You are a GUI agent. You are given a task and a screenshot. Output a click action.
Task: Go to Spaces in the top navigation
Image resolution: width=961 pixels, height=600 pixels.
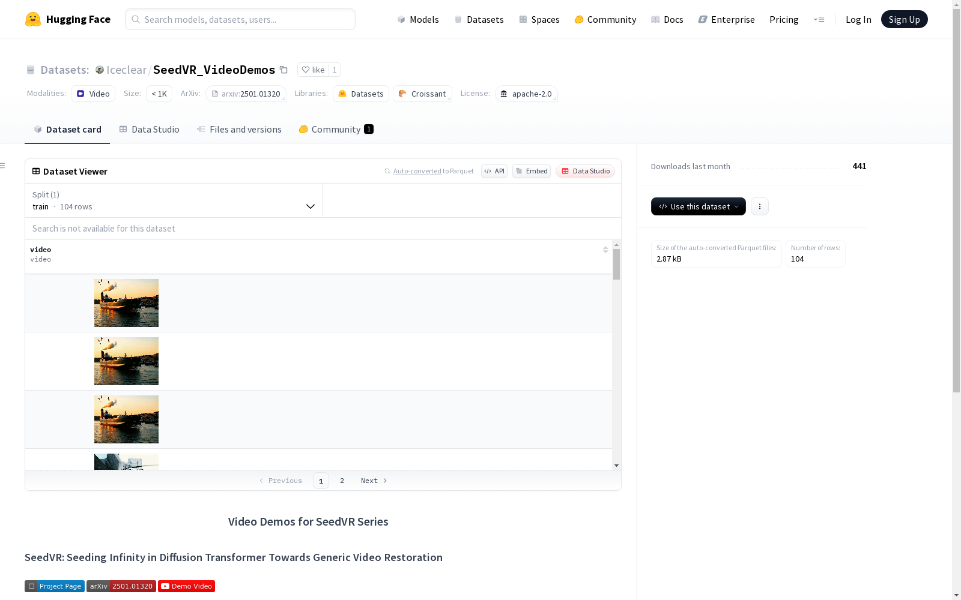[539, 19]
